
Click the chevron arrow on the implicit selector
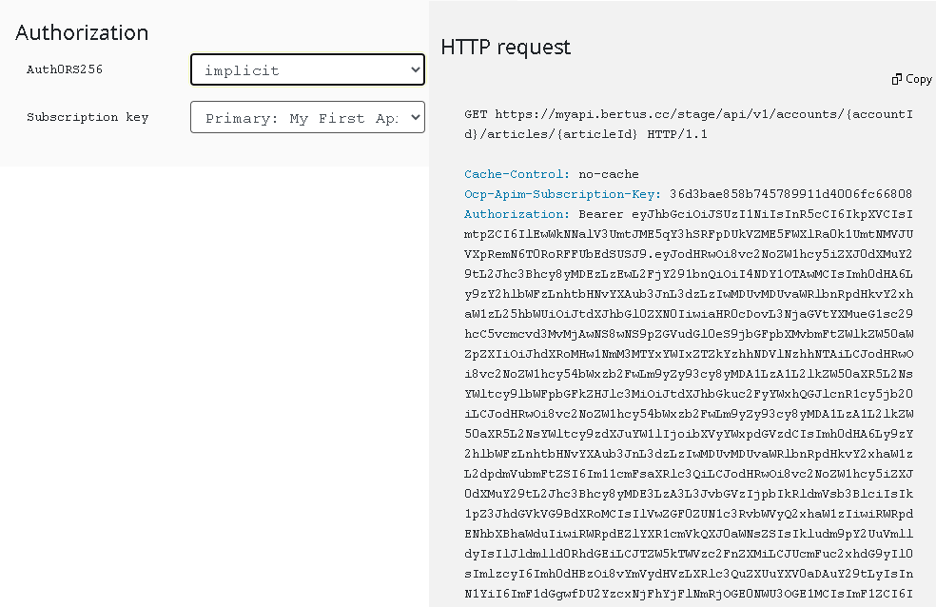click(x=415, y=70)
